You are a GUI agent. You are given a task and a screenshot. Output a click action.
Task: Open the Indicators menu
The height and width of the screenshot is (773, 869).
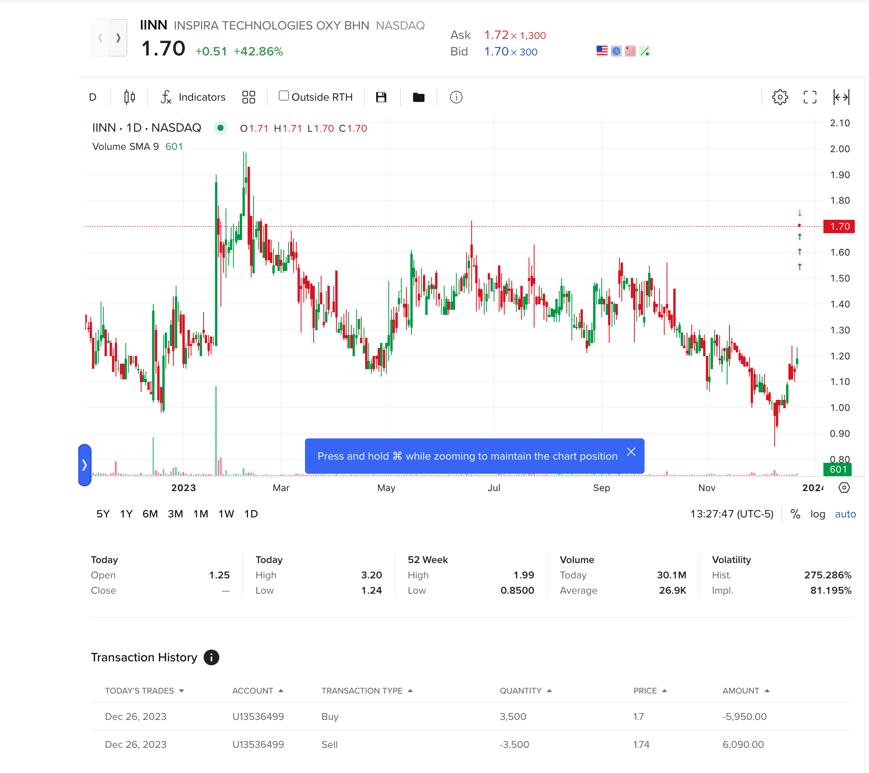pos(193,97)
